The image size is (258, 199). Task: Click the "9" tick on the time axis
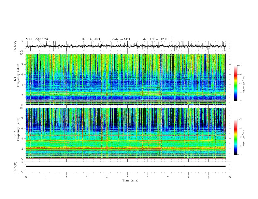(208, 177)
